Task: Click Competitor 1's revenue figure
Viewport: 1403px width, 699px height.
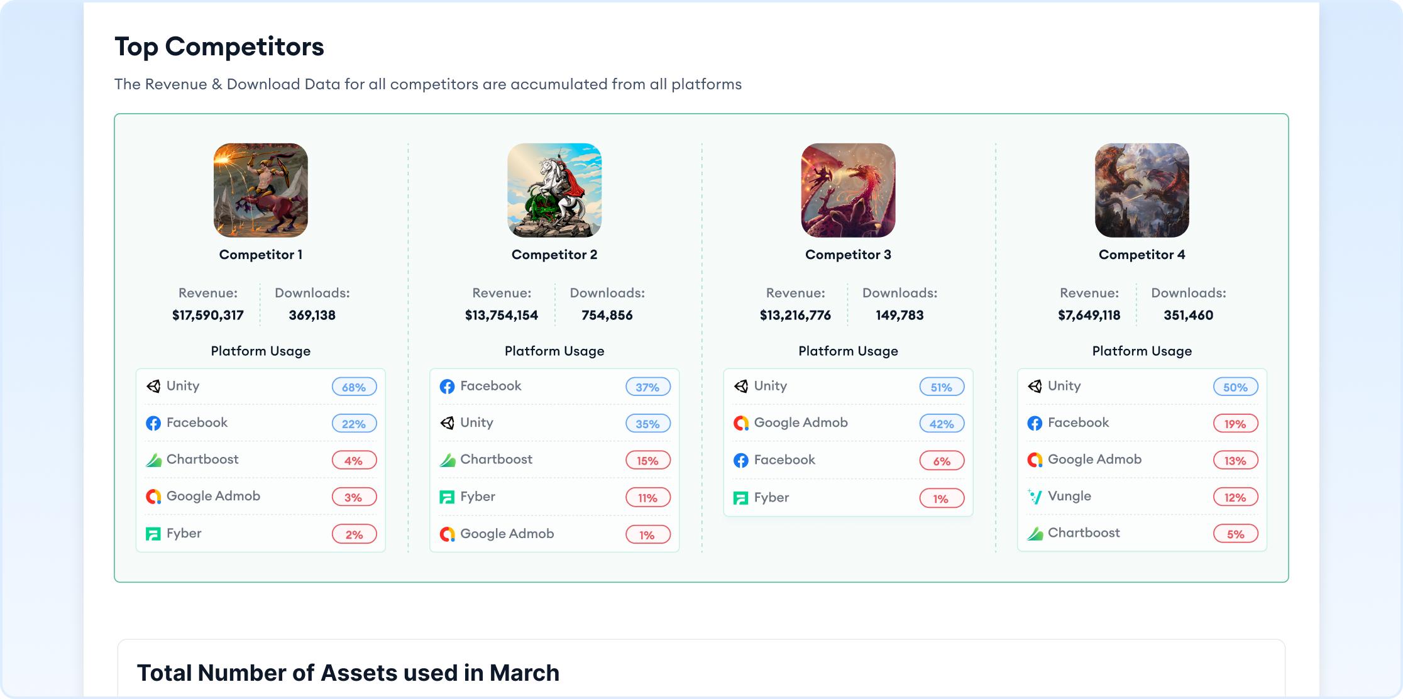Action: (x=207, y=315)
